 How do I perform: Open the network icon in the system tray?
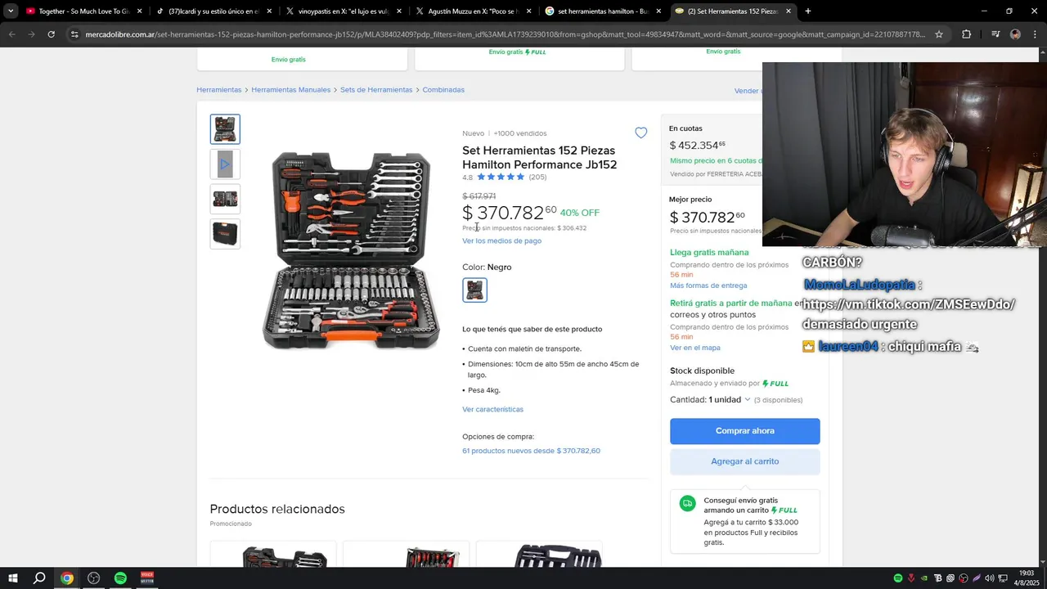(x=1003, y=578)
